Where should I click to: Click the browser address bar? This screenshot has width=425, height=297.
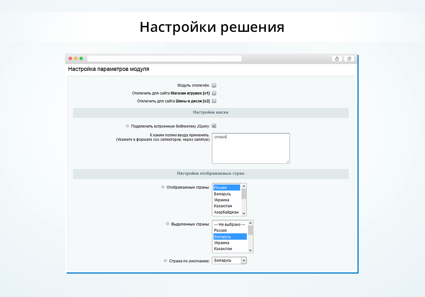[x=164, y=59]
